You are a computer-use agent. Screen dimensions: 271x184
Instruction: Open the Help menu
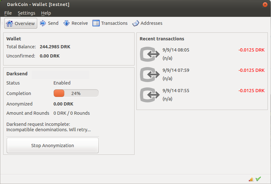[x=46, y=13]
